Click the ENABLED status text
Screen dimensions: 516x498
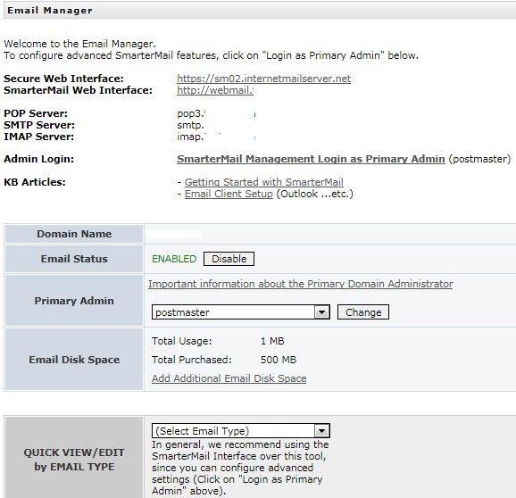point(174,259)
